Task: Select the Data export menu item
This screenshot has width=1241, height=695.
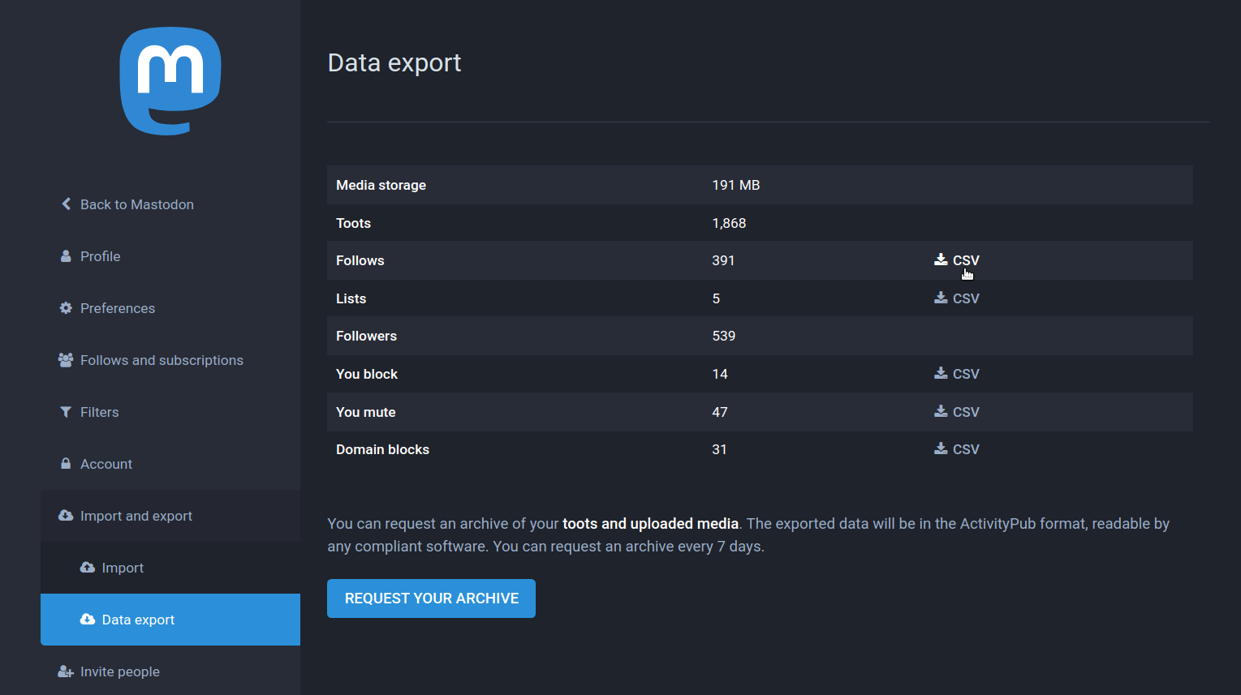Action: [138, 620]
